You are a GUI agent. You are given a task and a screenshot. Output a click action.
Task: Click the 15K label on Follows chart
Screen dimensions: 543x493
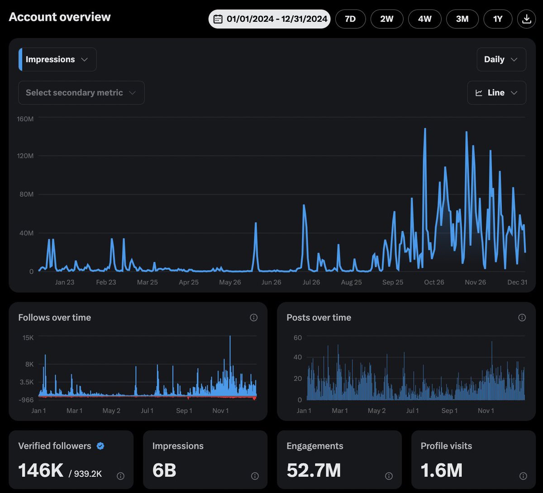(29, 337)
